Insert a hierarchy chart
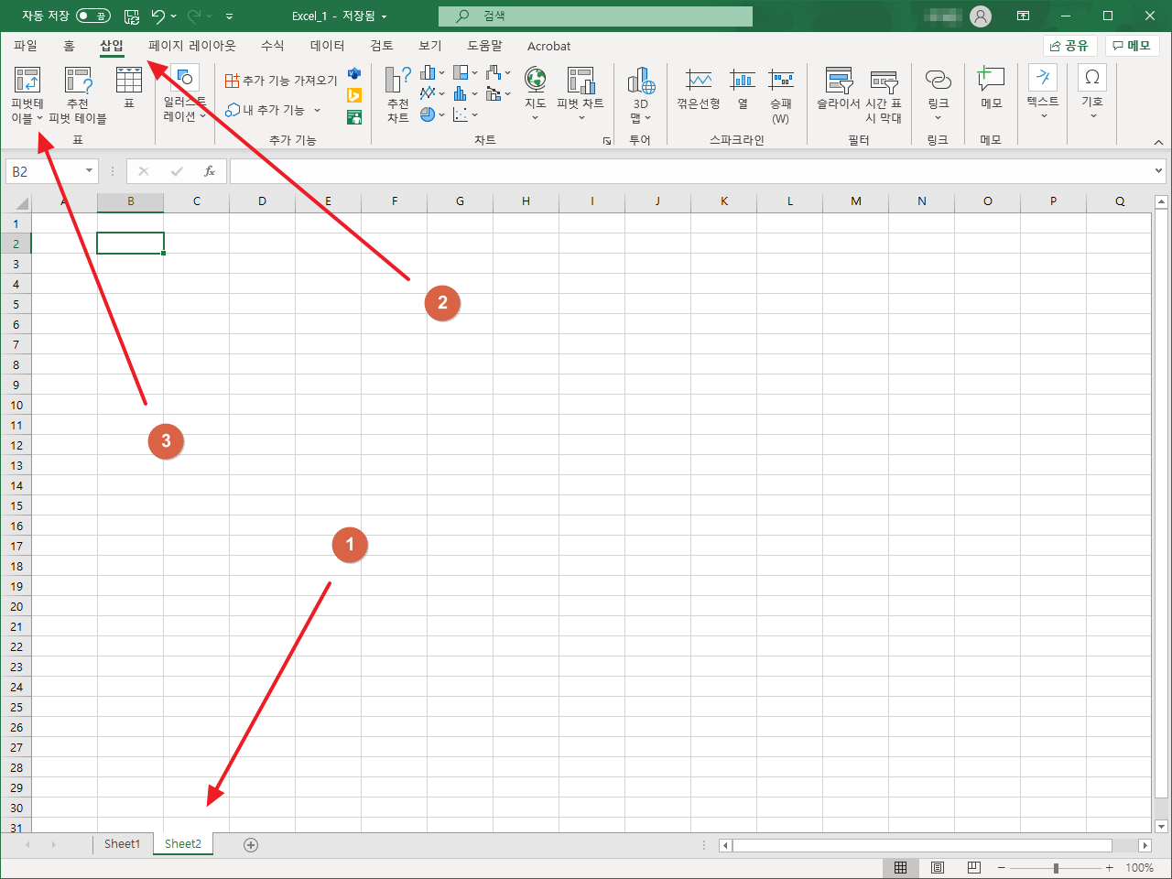 click(x=465, y=72)
